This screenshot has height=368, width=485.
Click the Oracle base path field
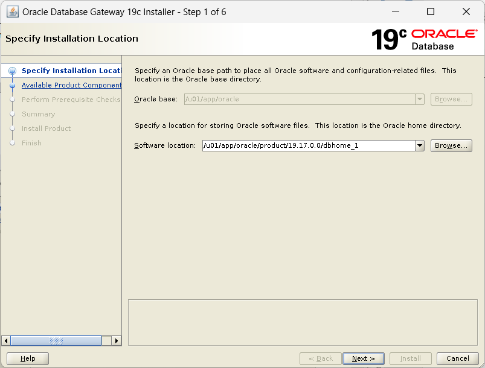(x=300, y=99)
